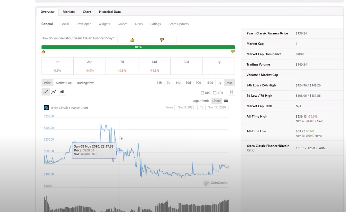This screenshot has height=212, width=346.
Task: Set chart range to 7d
Action: click(168, 82)
